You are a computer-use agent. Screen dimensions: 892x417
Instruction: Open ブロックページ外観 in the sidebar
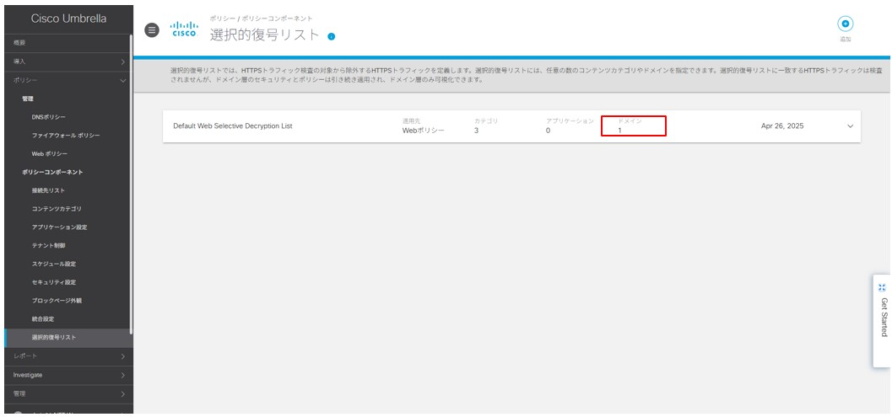coord(57,301)
